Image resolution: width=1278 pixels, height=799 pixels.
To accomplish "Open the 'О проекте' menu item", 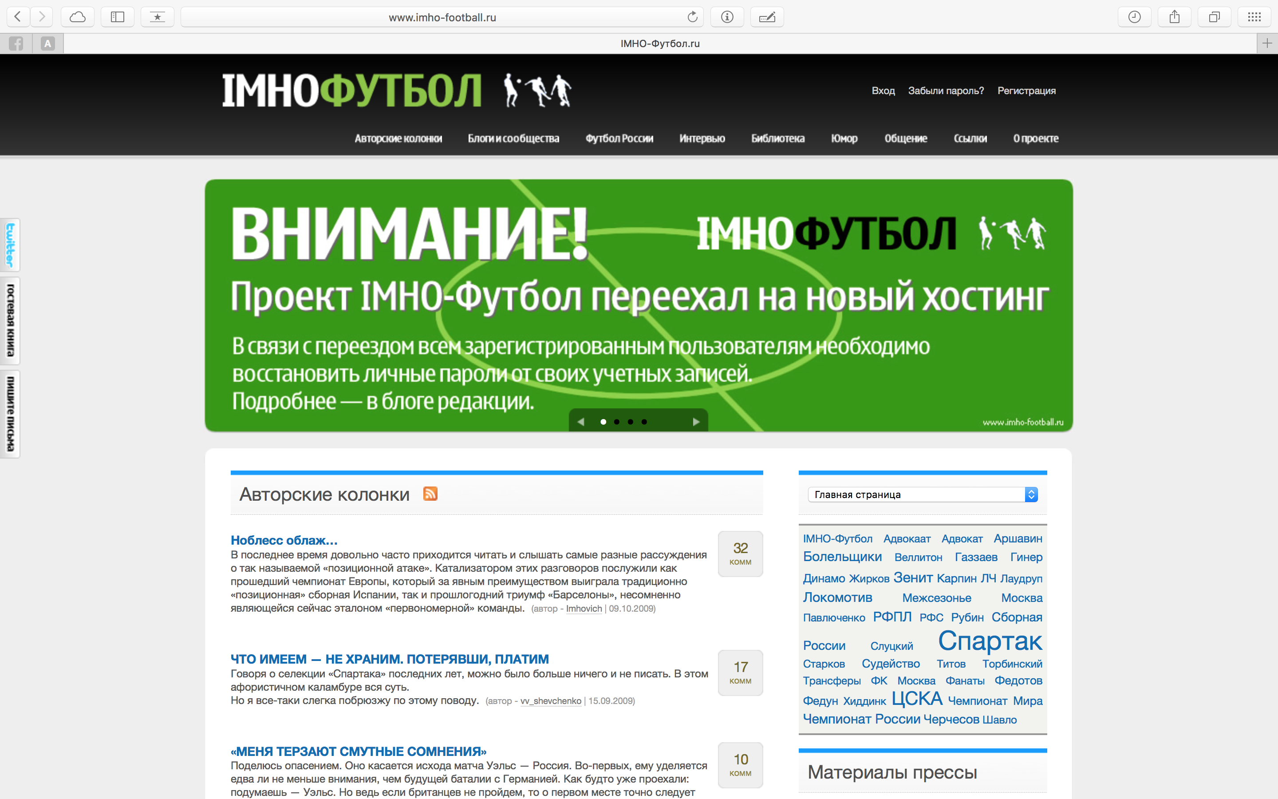I will coord(1036,138).
